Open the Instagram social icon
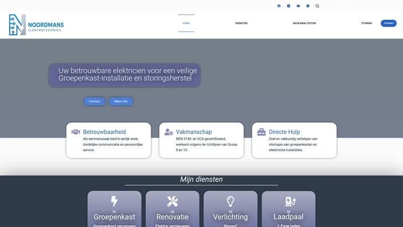This screenshot has width=403, height=227. pyautogui.click(x=289, y=6)
